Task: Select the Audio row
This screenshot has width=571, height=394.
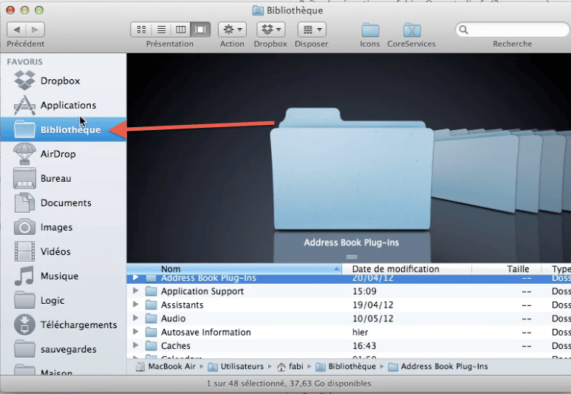Action: tap(349, 318)
